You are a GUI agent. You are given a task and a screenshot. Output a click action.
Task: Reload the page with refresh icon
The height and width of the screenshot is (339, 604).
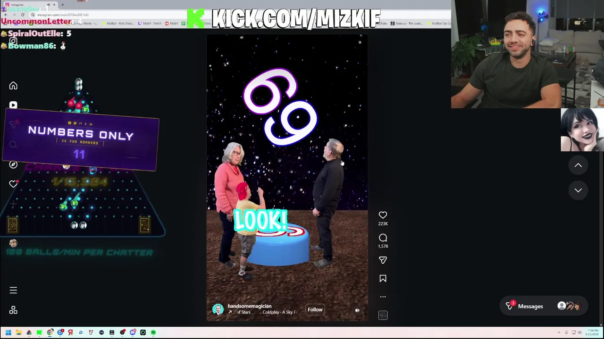tap(23, 15)
